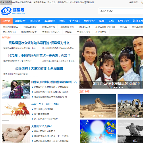The height and width of the screenshot is (143, 143).
Task: Click the orange 头条新闻 section heading
Action: pos(6,38)
